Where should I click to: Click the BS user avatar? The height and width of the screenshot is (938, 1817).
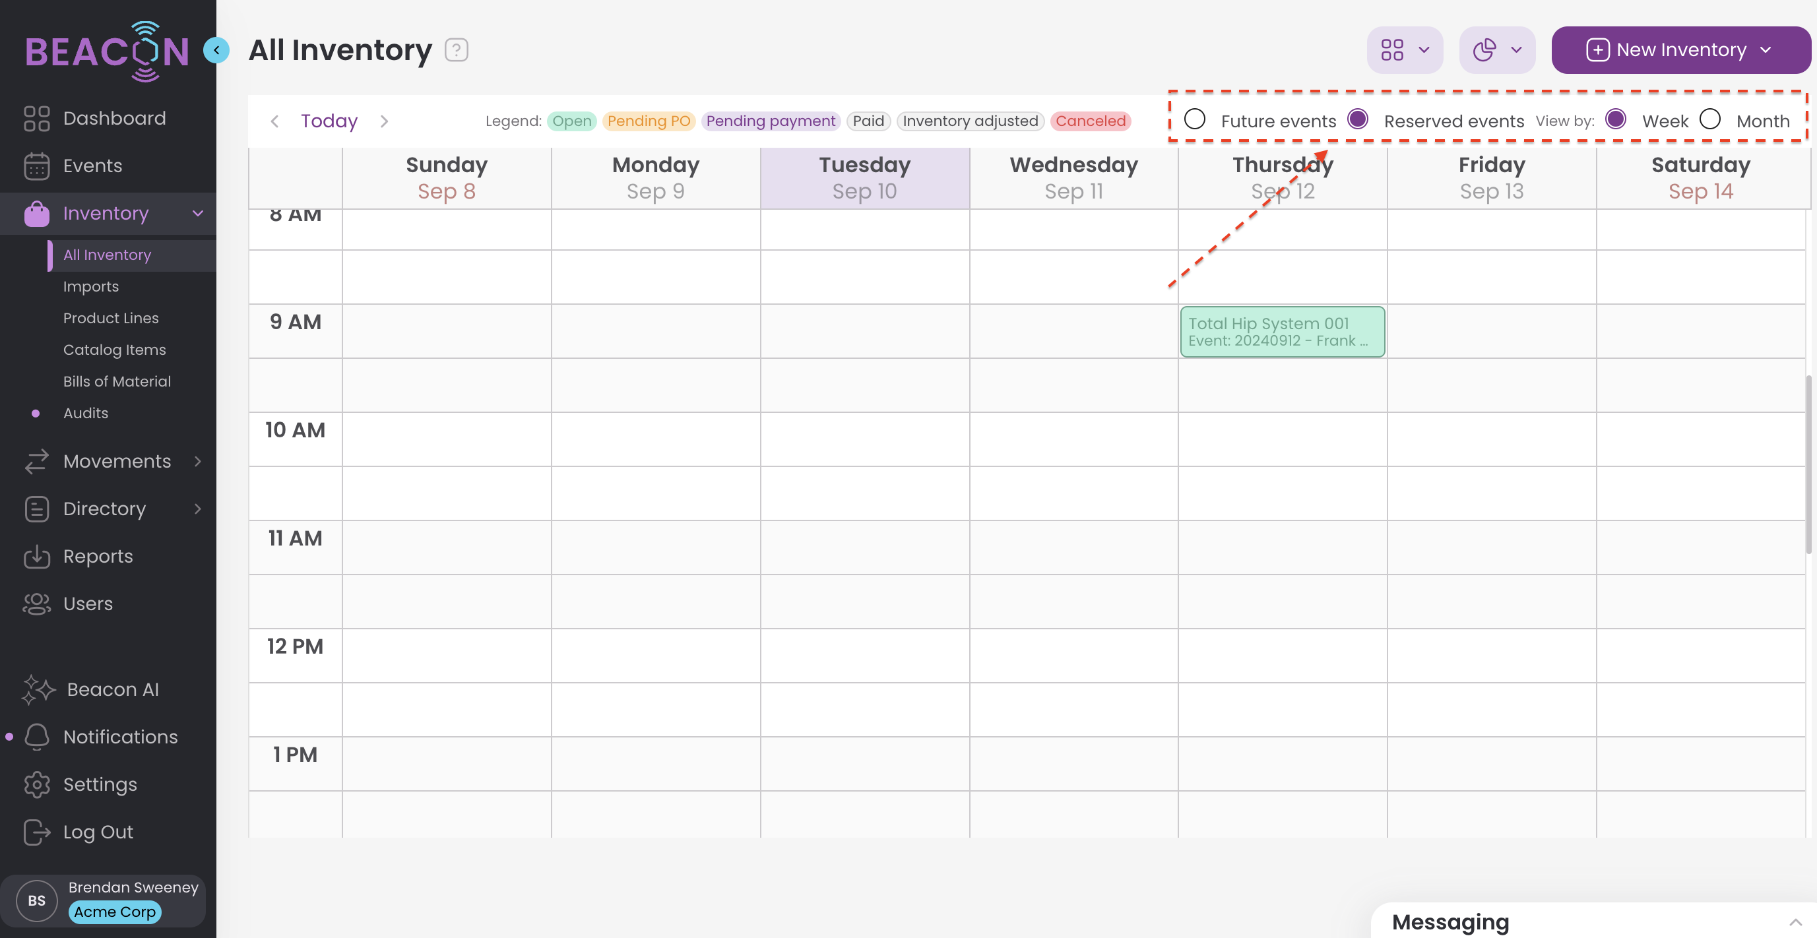37,900
